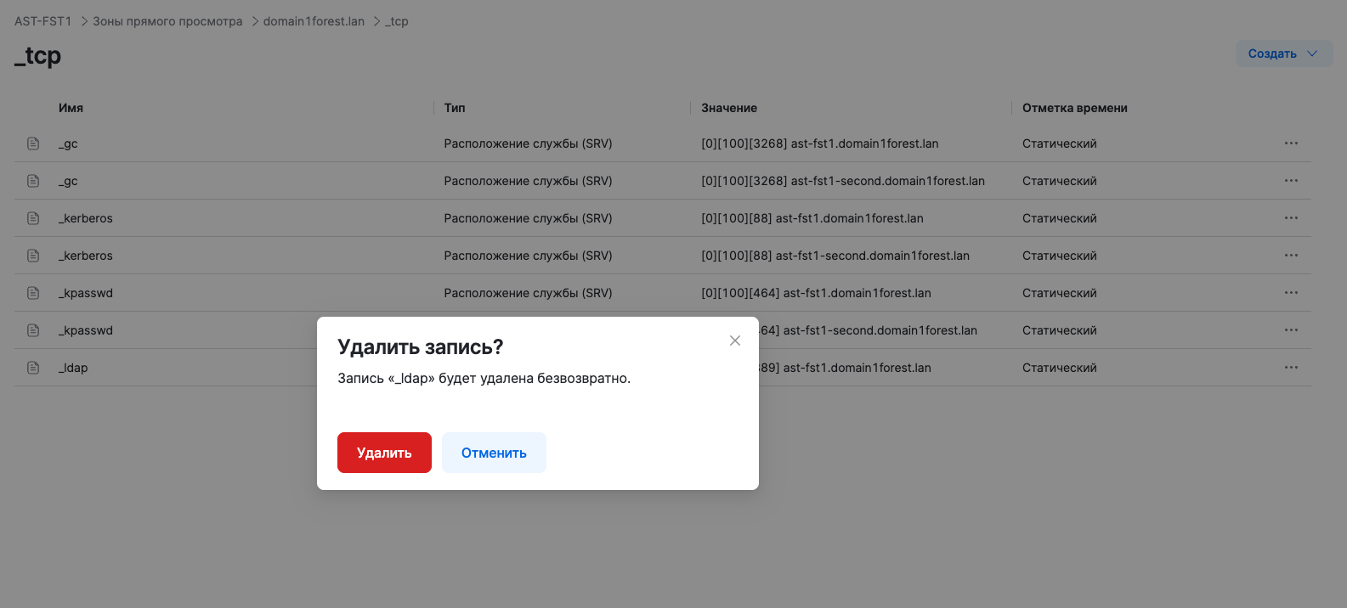
Task: Cancel deletion with the Отменить button
Action: pos(494,453)
